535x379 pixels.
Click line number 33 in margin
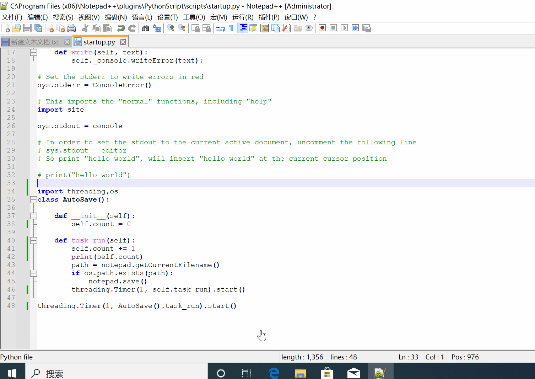(11, 183)
